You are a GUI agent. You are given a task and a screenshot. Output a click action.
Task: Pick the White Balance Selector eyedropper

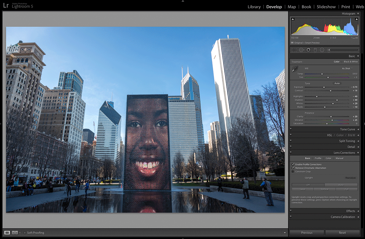(295, 69)
